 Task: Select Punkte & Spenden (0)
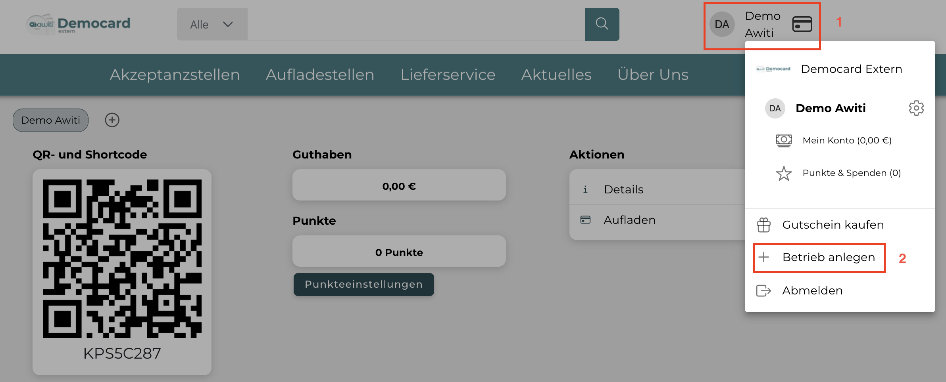click(852, 173)
